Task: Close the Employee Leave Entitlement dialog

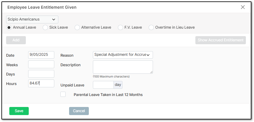Action: pyautogui.click(x=243, y=7)
